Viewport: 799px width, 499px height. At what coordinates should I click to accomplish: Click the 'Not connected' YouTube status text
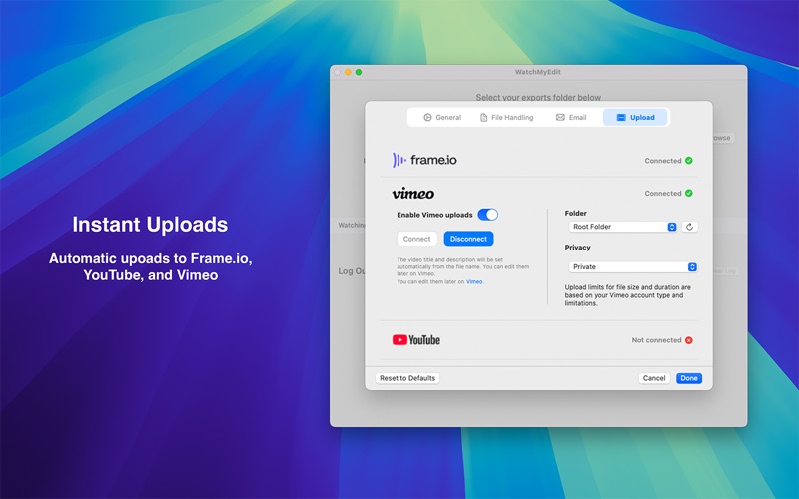point(656,340)
